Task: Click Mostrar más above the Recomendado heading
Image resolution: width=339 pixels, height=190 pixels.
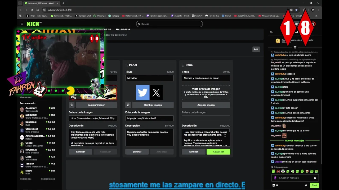Action: click(x=25, y=97)
